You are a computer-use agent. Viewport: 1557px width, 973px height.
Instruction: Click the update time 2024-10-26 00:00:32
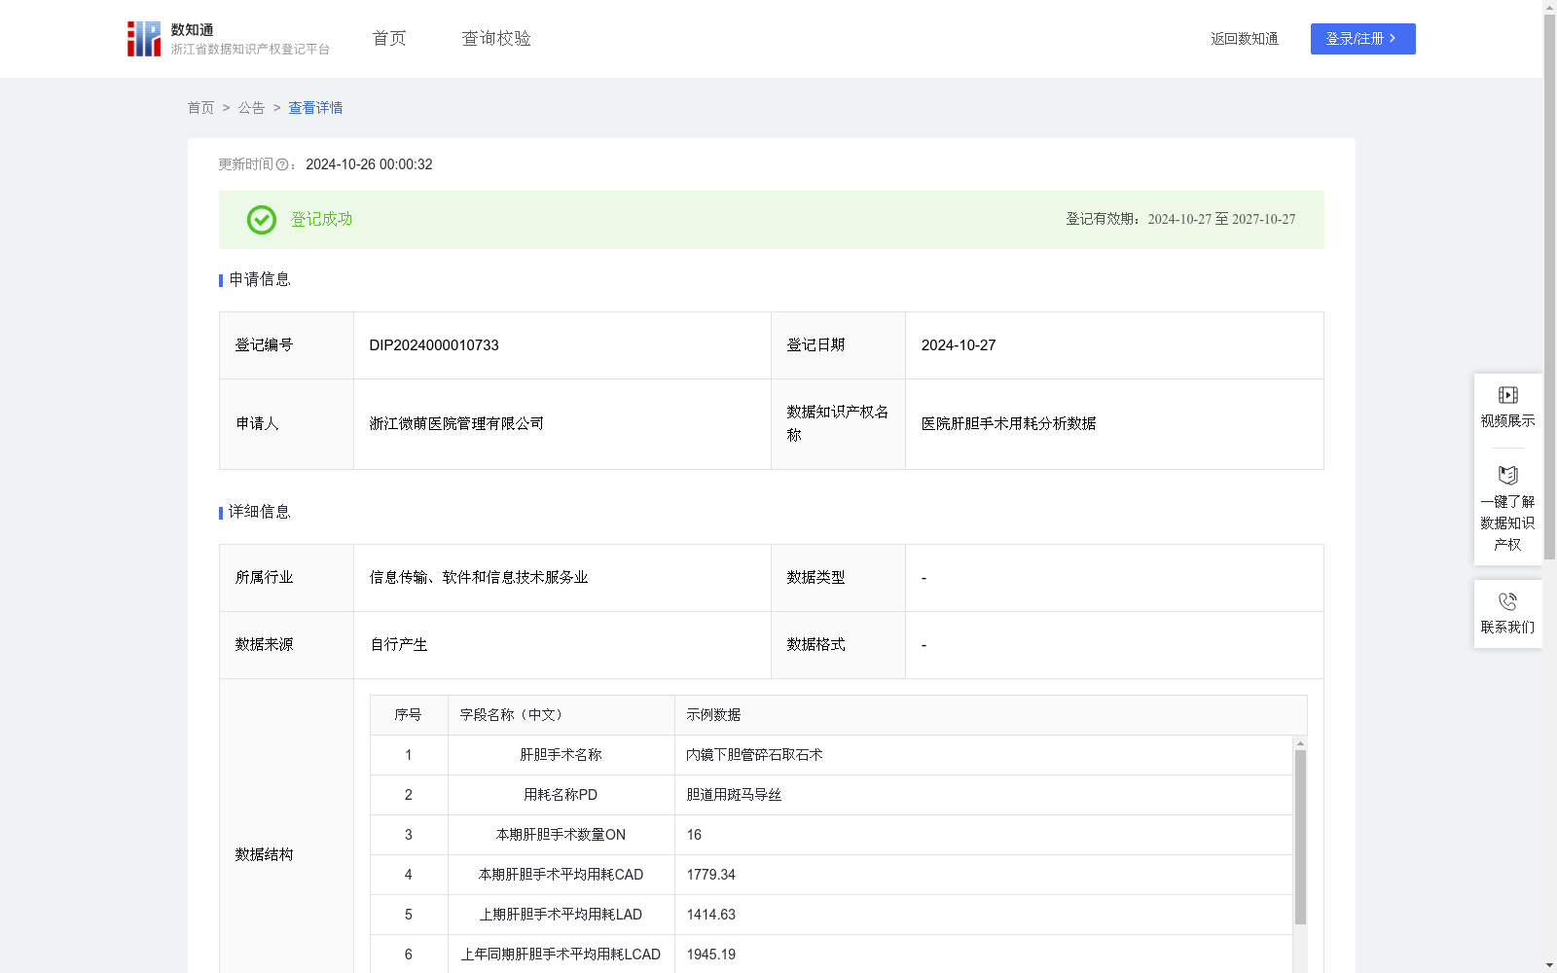369,165
